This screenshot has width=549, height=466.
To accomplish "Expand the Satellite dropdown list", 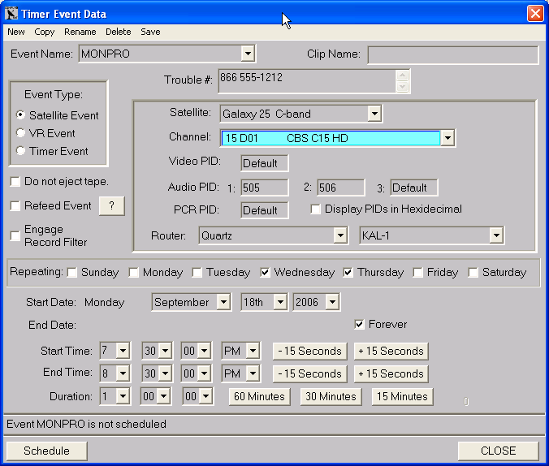I will pyautogui.click(x=374, y=114).
